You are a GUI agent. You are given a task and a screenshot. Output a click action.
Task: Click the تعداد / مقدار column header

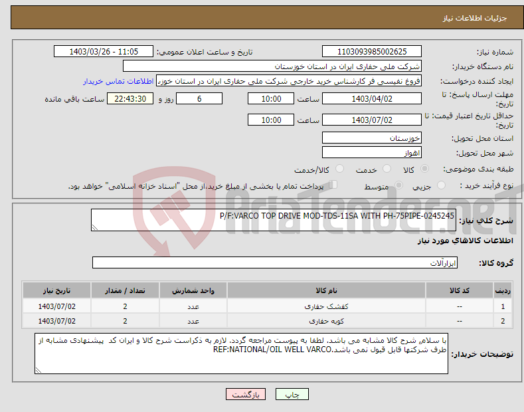(x=125, y=290)
